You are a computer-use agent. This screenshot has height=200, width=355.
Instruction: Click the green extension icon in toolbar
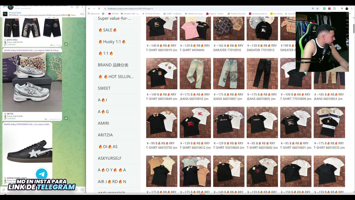[324, 9]
